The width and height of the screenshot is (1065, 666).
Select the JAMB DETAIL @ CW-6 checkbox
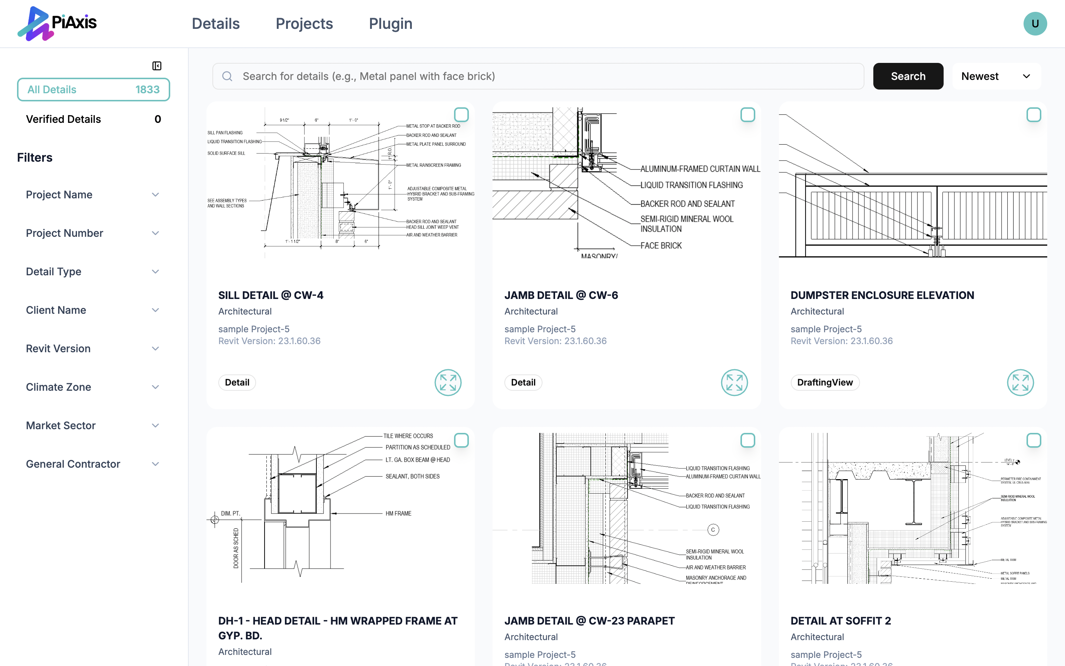coord(747,115)
